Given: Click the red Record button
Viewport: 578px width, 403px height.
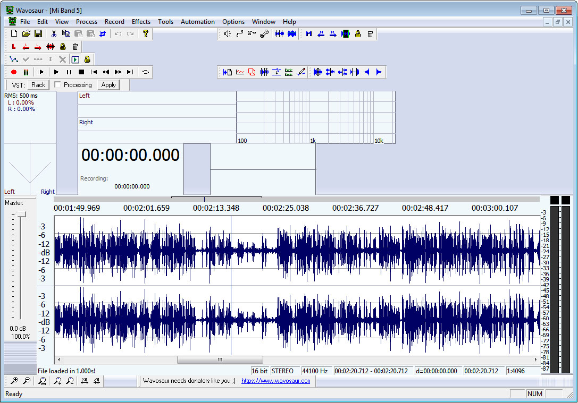Looking at the screenshot, I should (x=14, y=72).
